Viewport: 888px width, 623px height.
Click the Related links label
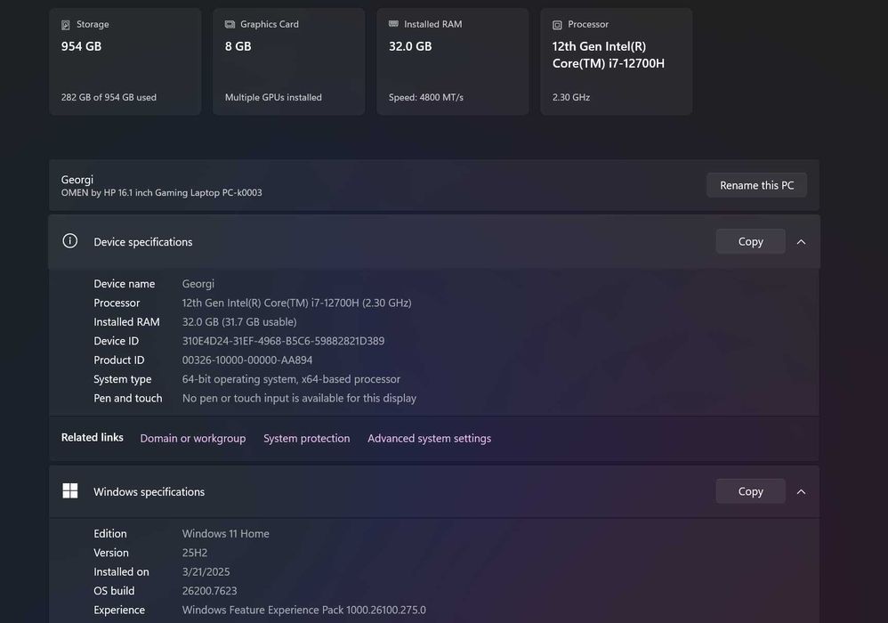point(92,437)
